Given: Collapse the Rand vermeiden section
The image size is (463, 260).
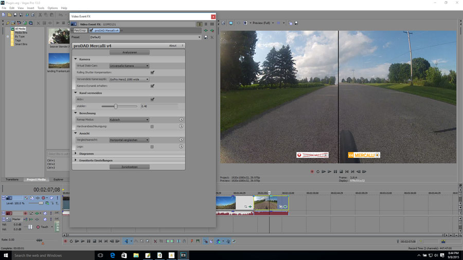Looking at the screenshot, I should [x=76, y=92].
